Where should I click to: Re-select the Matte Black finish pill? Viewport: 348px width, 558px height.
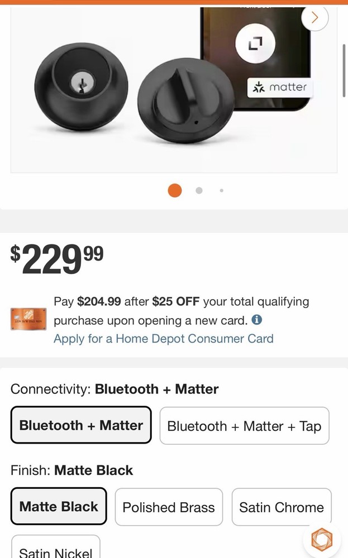coord(58,507)
